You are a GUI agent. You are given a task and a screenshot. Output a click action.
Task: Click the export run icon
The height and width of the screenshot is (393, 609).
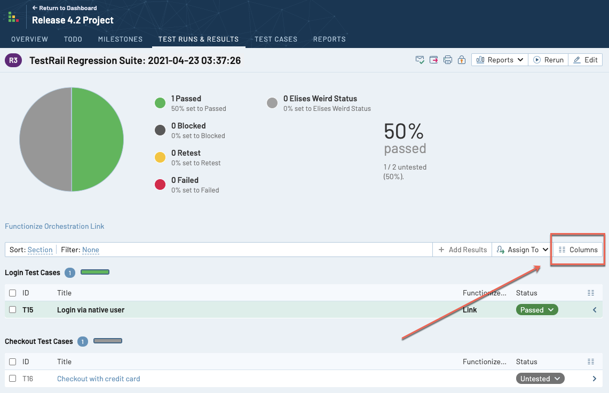point(434,60)
